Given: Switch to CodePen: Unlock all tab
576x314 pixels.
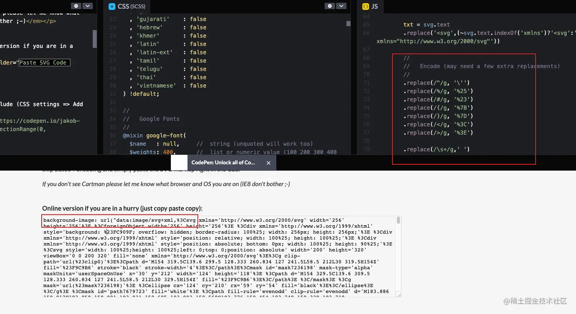Looking at the screenshot, I should pos(223,162).
